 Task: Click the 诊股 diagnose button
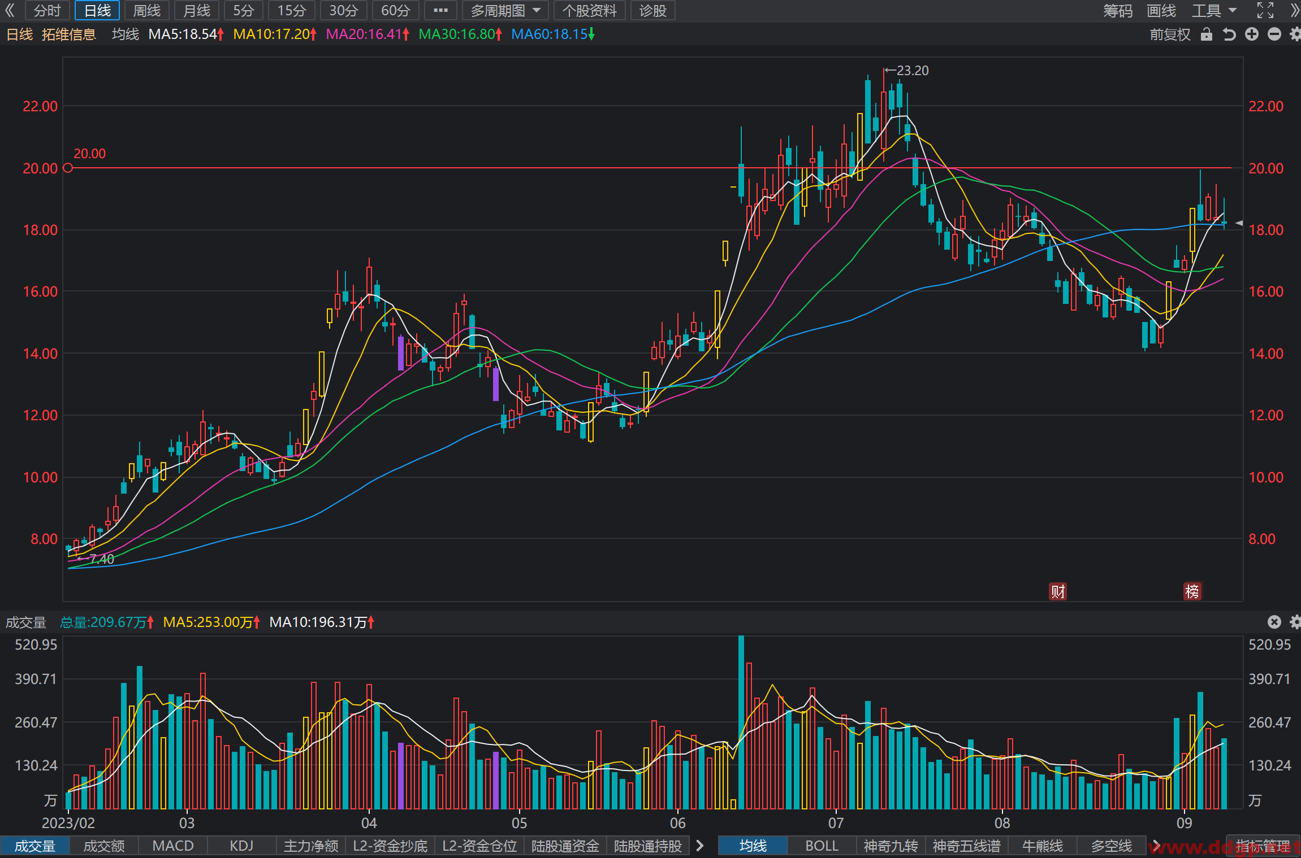pos(652,10)
